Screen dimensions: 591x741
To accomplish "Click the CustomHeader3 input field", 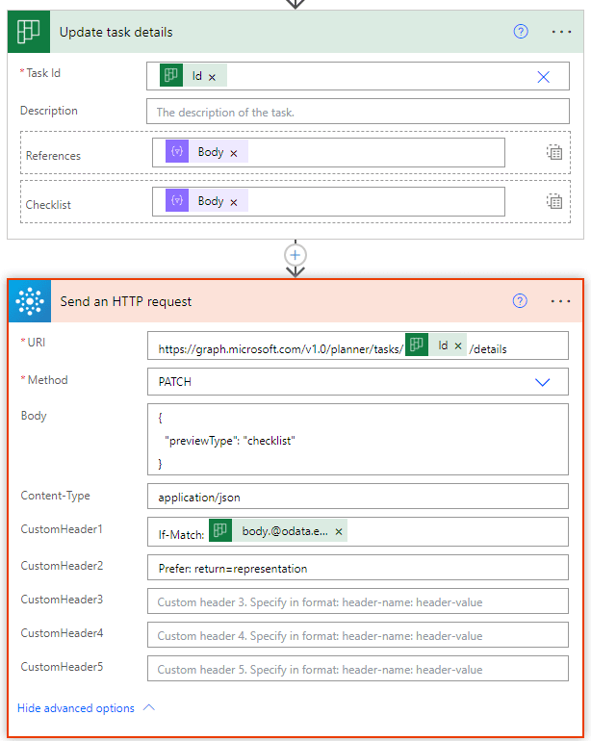I will point(357,602).
